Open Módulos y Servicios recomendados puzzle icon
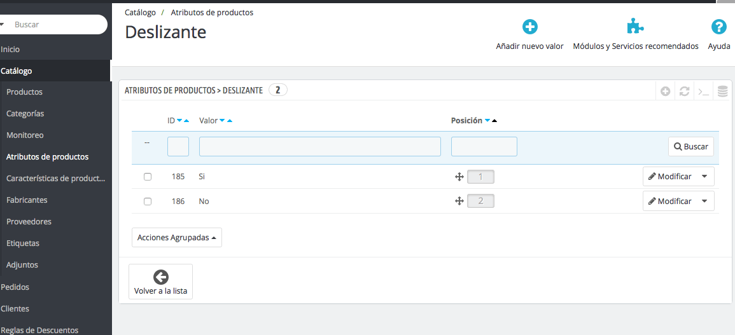Viewport: 735px width, 335px height. (635, 27)
